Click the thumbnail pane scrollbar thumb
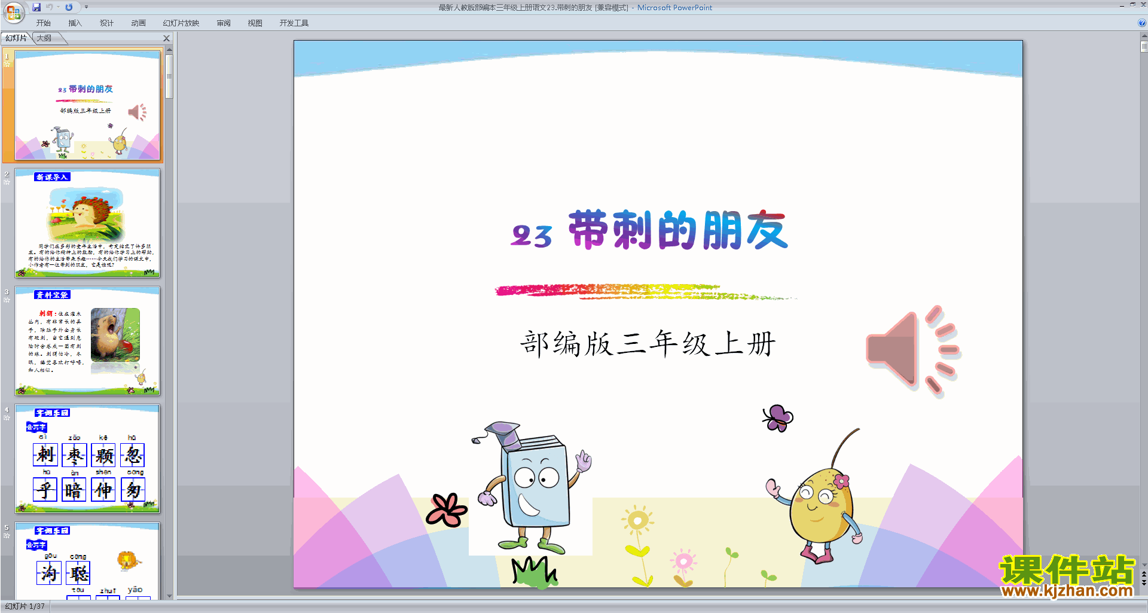 (x=169, y=77)
